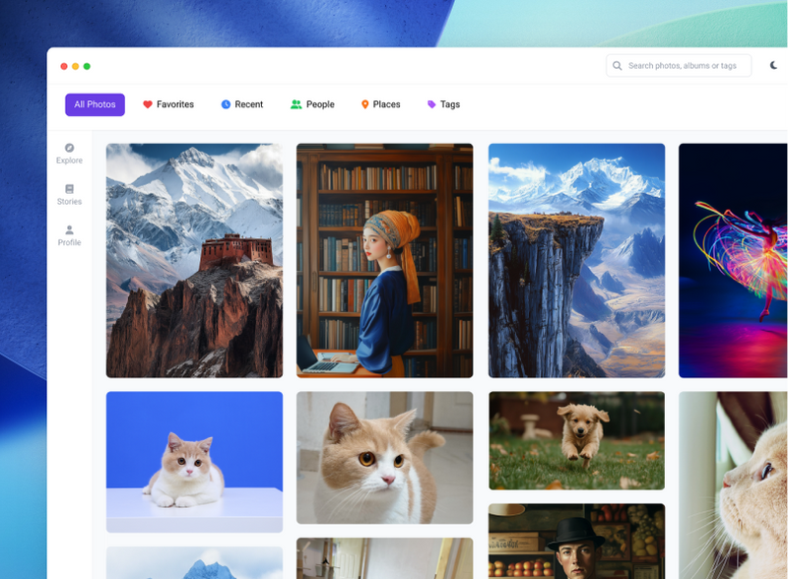Select the All Photos tab

coord(95,104)
